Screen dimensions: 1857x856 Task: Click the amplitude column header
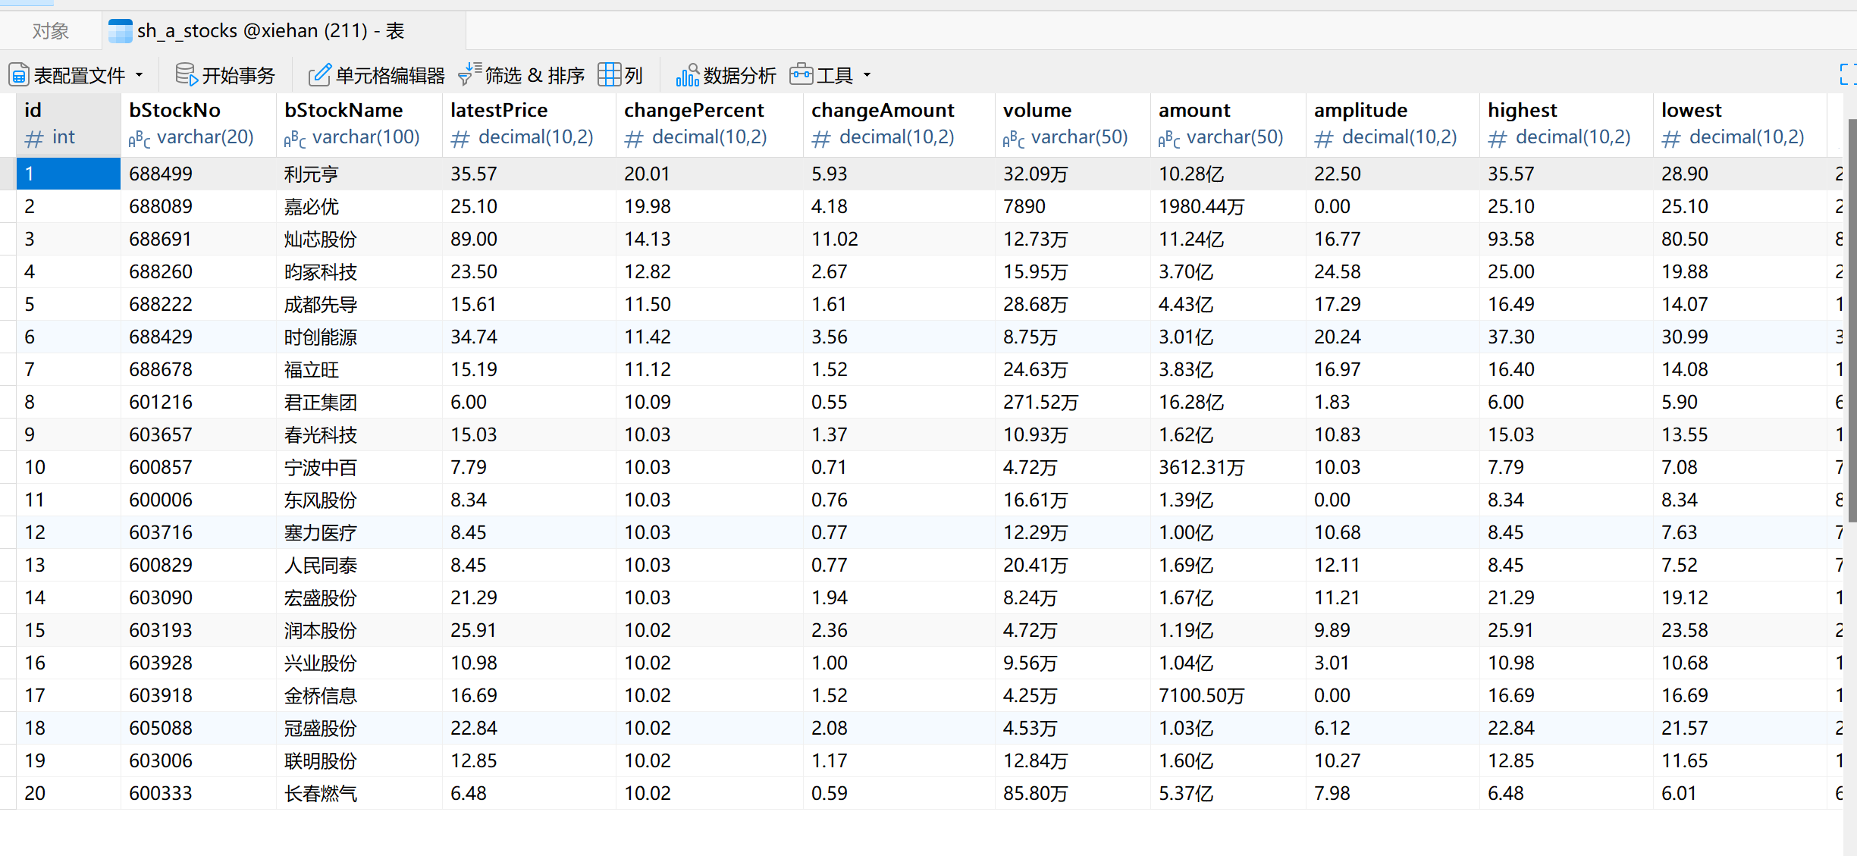pyautogui.click(x=1392, y=124)
